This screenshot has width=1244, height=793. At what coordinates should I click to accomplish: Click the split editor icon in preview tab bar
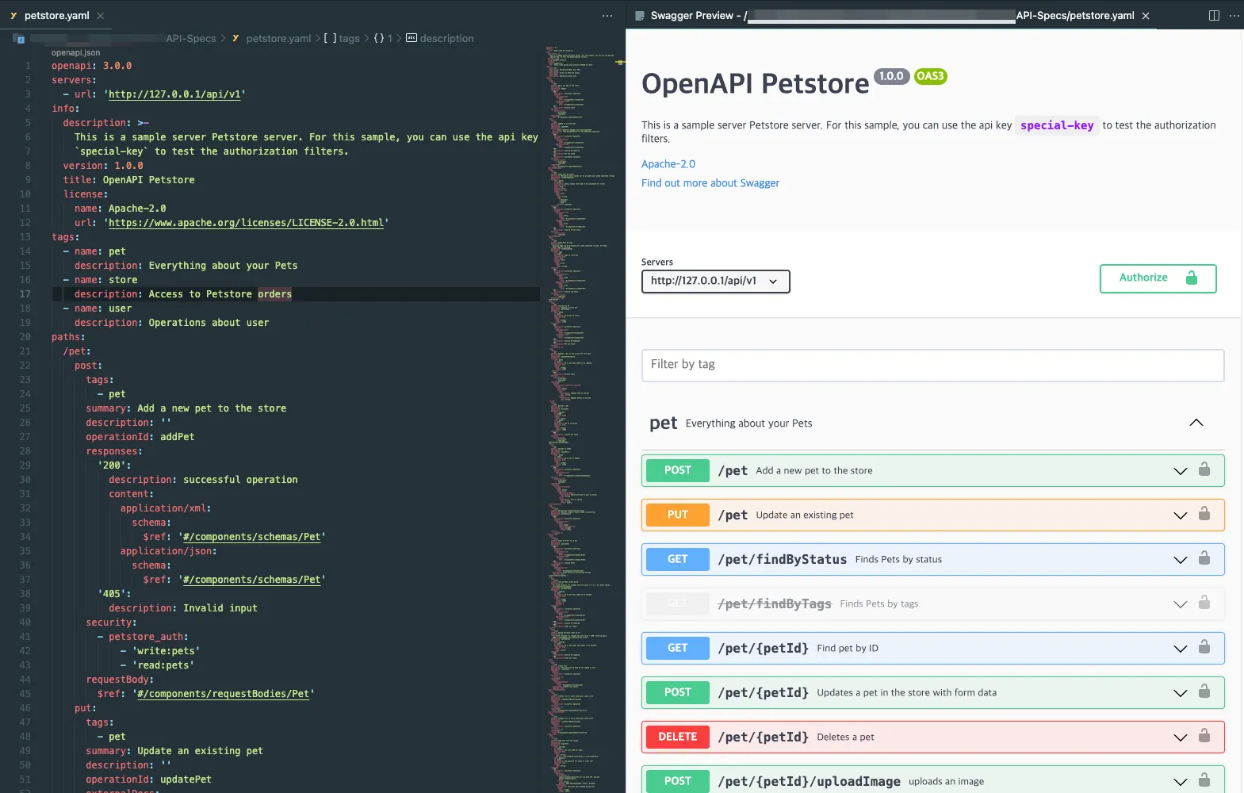point(1214,15)
